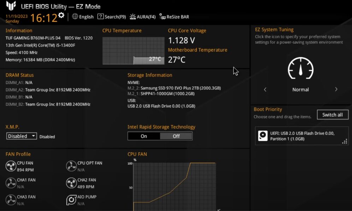352x211 pixels.
Task: Open Search(F9) from top bar
Action: (x=115, y=17)
